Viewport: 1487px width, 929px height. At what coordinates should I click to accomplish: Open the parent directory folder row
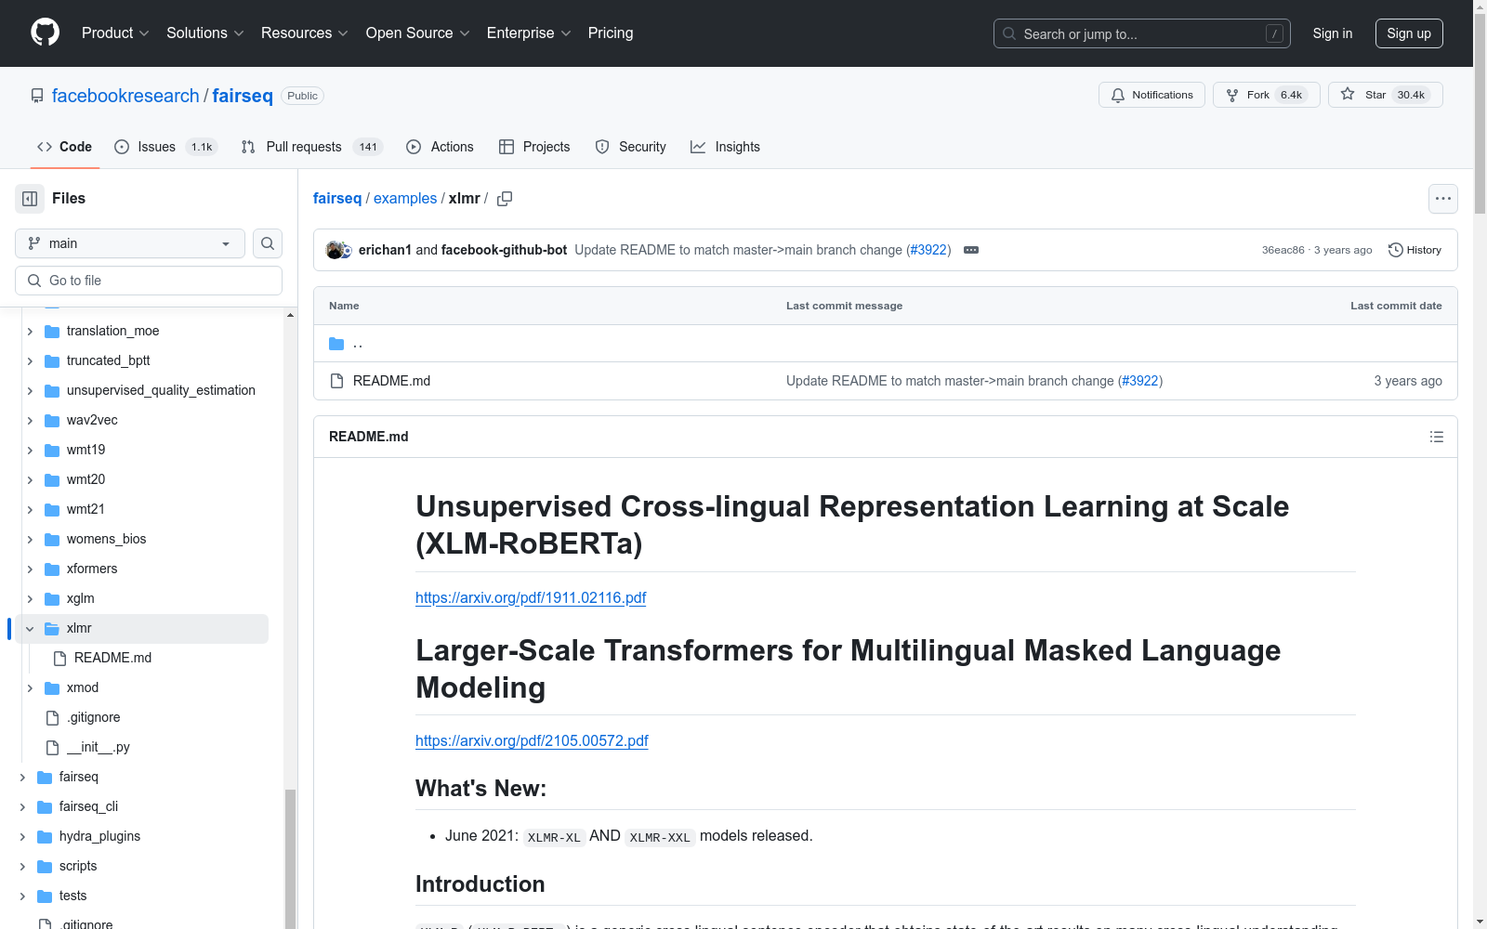(885, 344)
